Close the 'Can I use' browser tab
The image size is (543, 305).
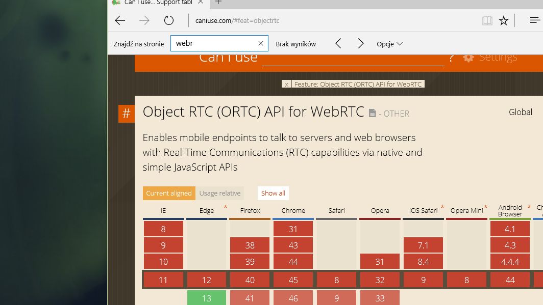point(201,2)
